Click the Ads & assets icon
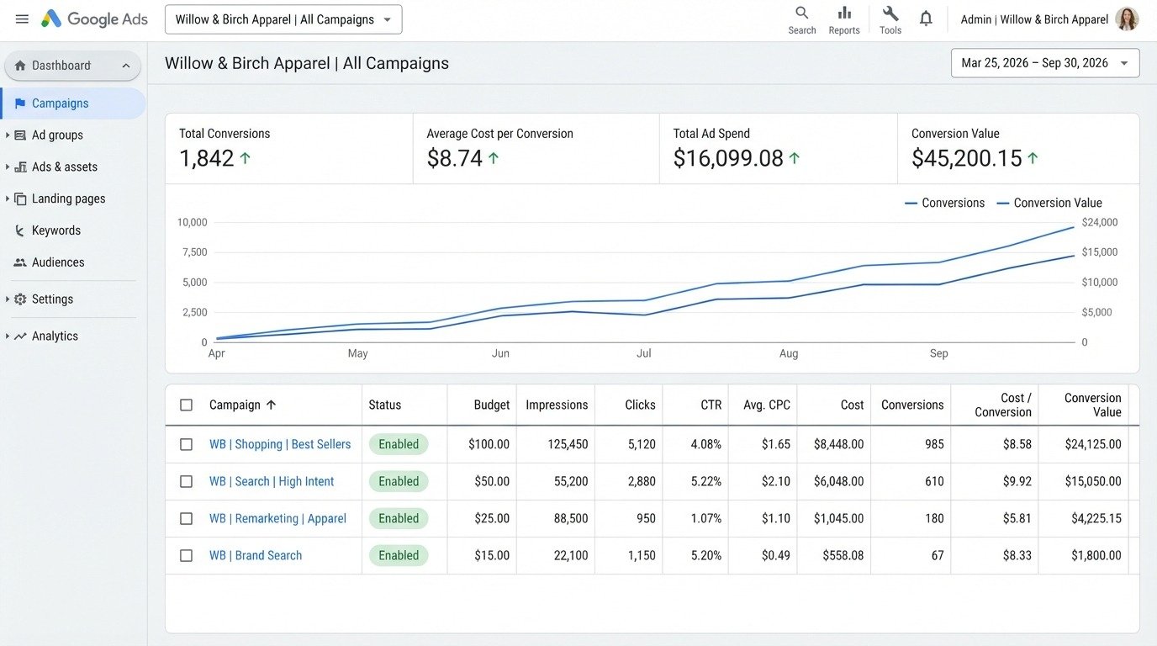The width and height of the screenshot is (1157, 646). 20,167
